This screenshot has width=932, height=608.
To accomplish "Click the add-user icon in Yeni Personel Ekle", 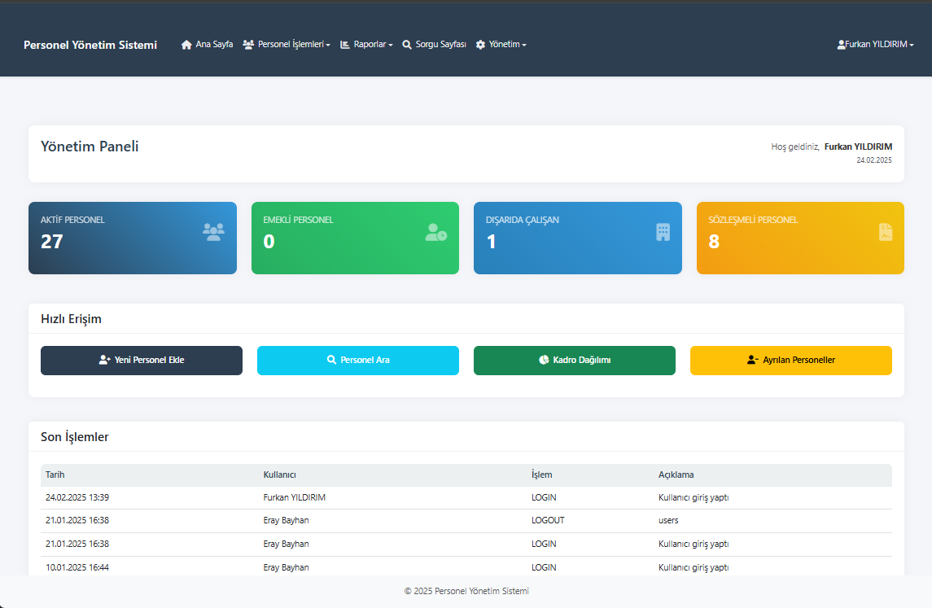I will [105, 361].
